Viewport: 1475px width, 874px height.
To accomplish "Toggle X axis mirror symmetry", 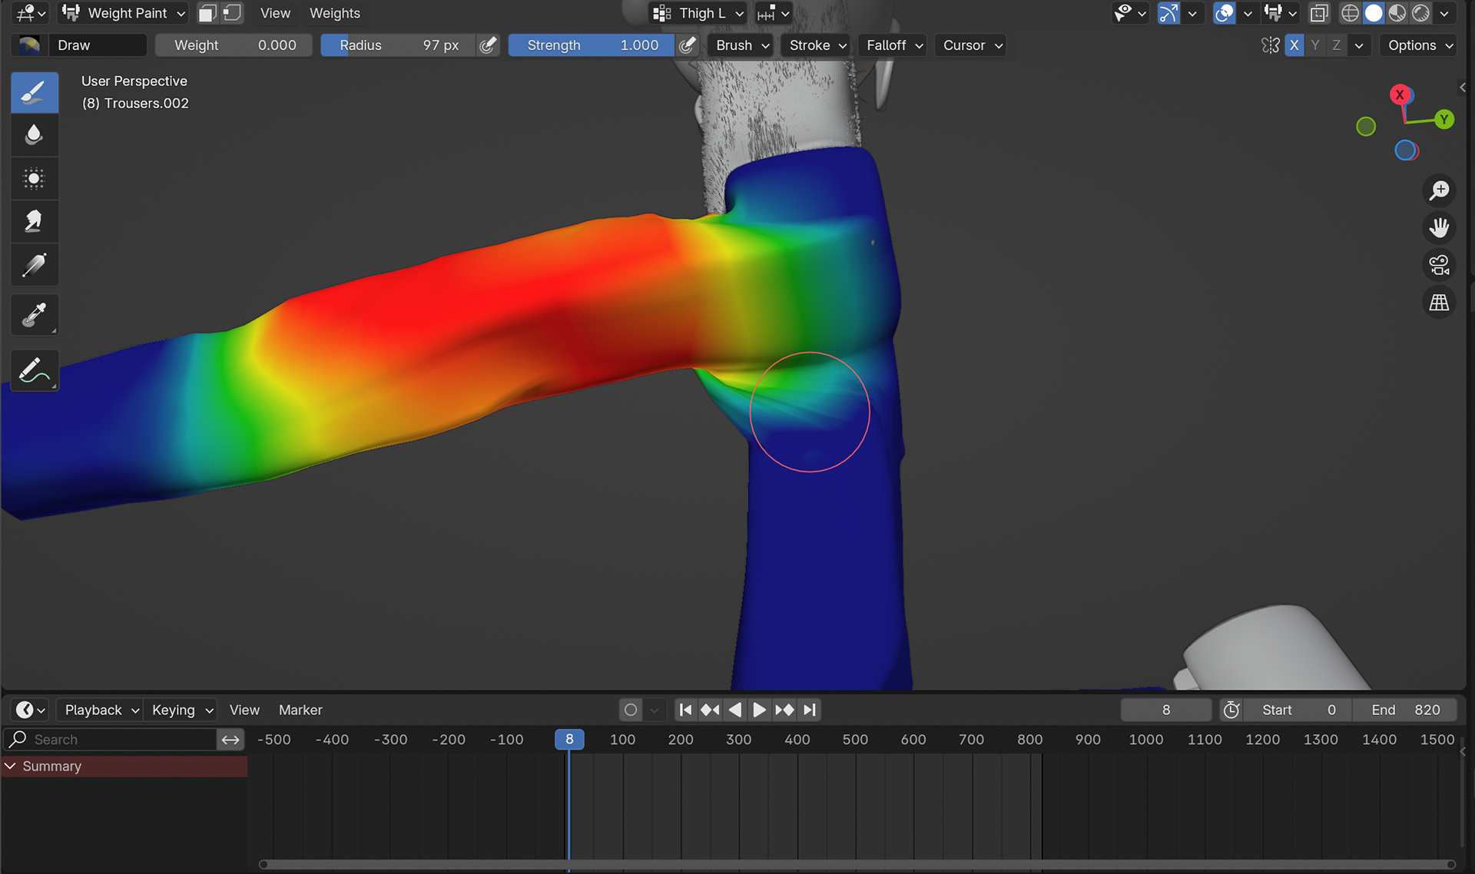I will tap(1294, 45).
